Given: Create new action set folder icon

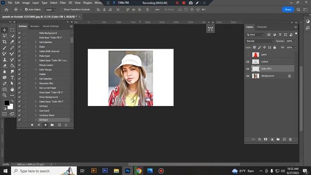Looking at the screenshot, I should [52, 125].
